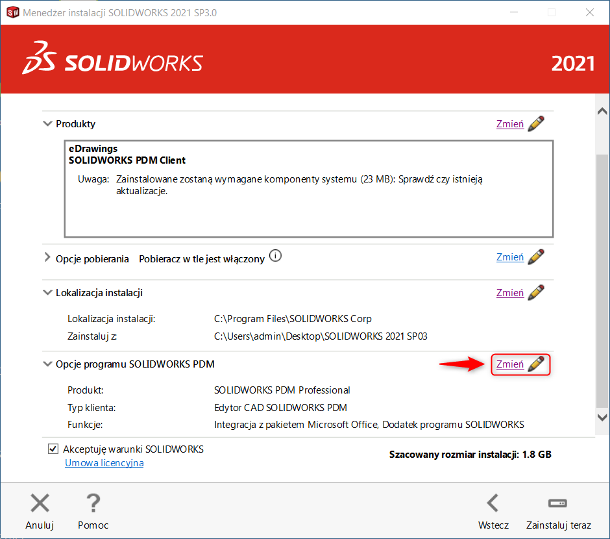Go back with the Wstecz arrow
Screen dimensions: 610x539
point(493,503)
